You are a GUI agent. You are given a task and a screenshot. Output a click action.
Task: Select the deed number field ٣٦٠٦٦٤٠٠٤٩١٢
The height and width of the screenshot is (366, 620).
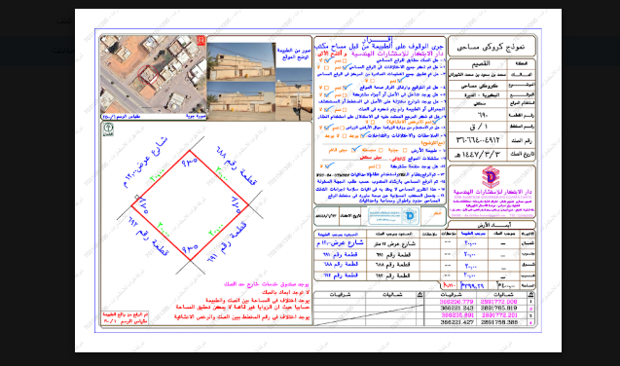[478, 140]
